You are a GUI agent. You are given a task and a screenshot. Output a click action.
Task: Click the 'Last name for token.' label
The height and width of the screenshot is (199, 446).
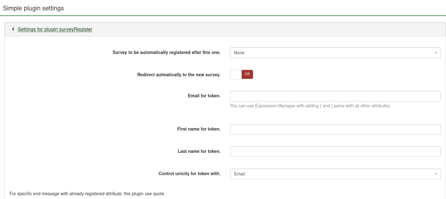pos(199,151)
